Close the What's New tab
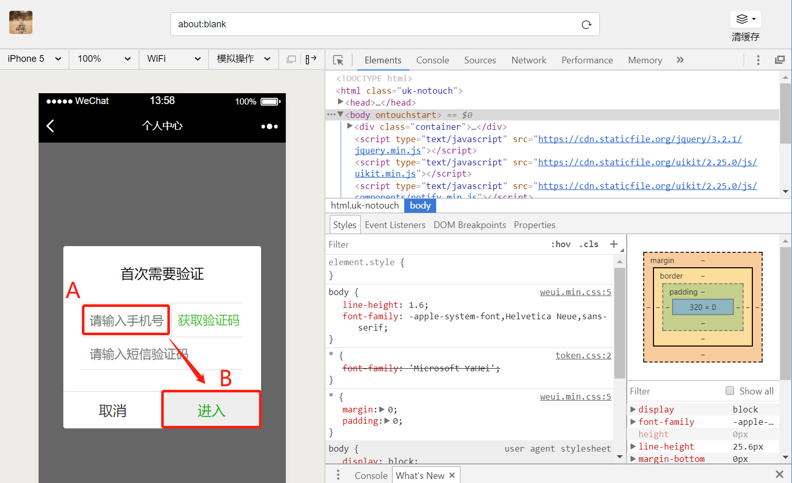Image resolution: width=792 pixels, height=483 pixels. click(452, 475)
